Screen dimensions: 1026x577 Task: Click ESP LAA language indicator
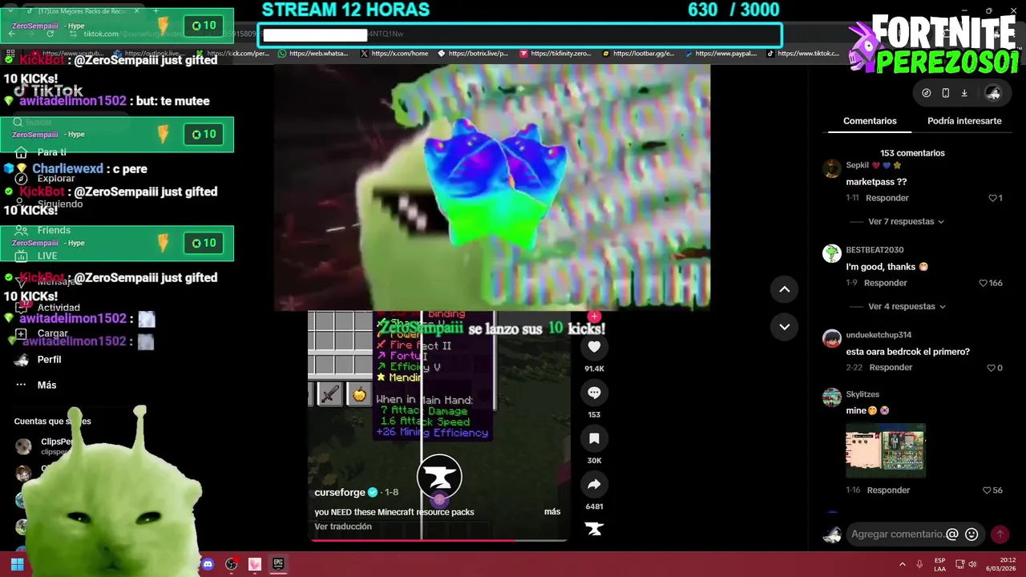tap(939, 564)
